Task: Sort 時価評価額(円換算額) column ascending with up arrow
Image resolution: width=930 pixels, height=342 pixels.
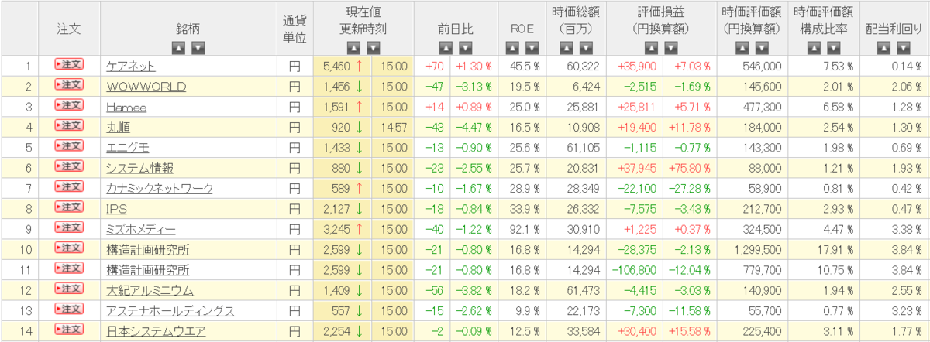Action: (742, 48)
